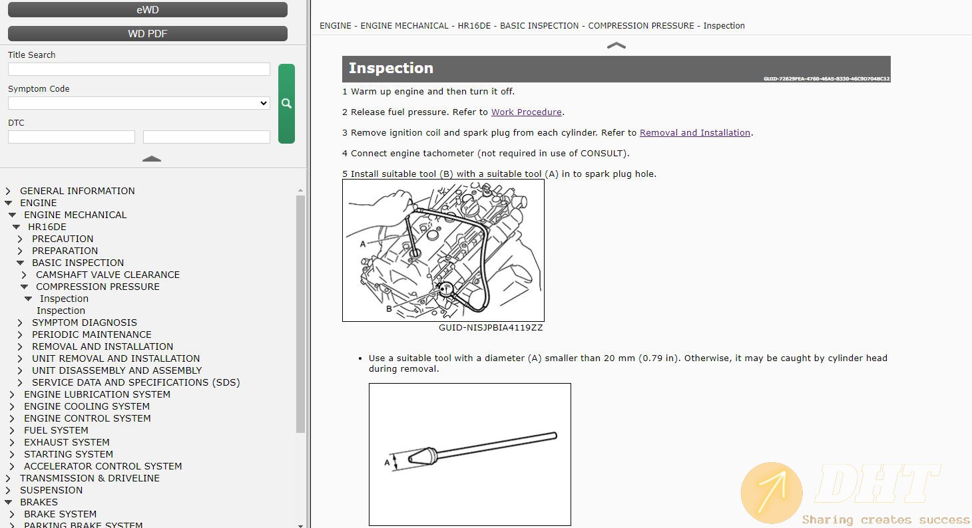
Task: Open the Symptom Code dropdown
Action: coord(139,103)
